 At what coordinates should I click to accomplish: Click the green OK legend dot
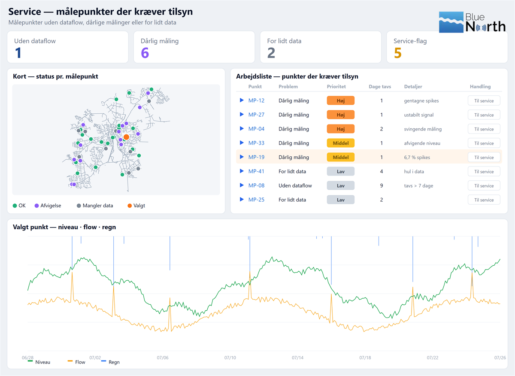pyautogui.click(x=15, y=206)
